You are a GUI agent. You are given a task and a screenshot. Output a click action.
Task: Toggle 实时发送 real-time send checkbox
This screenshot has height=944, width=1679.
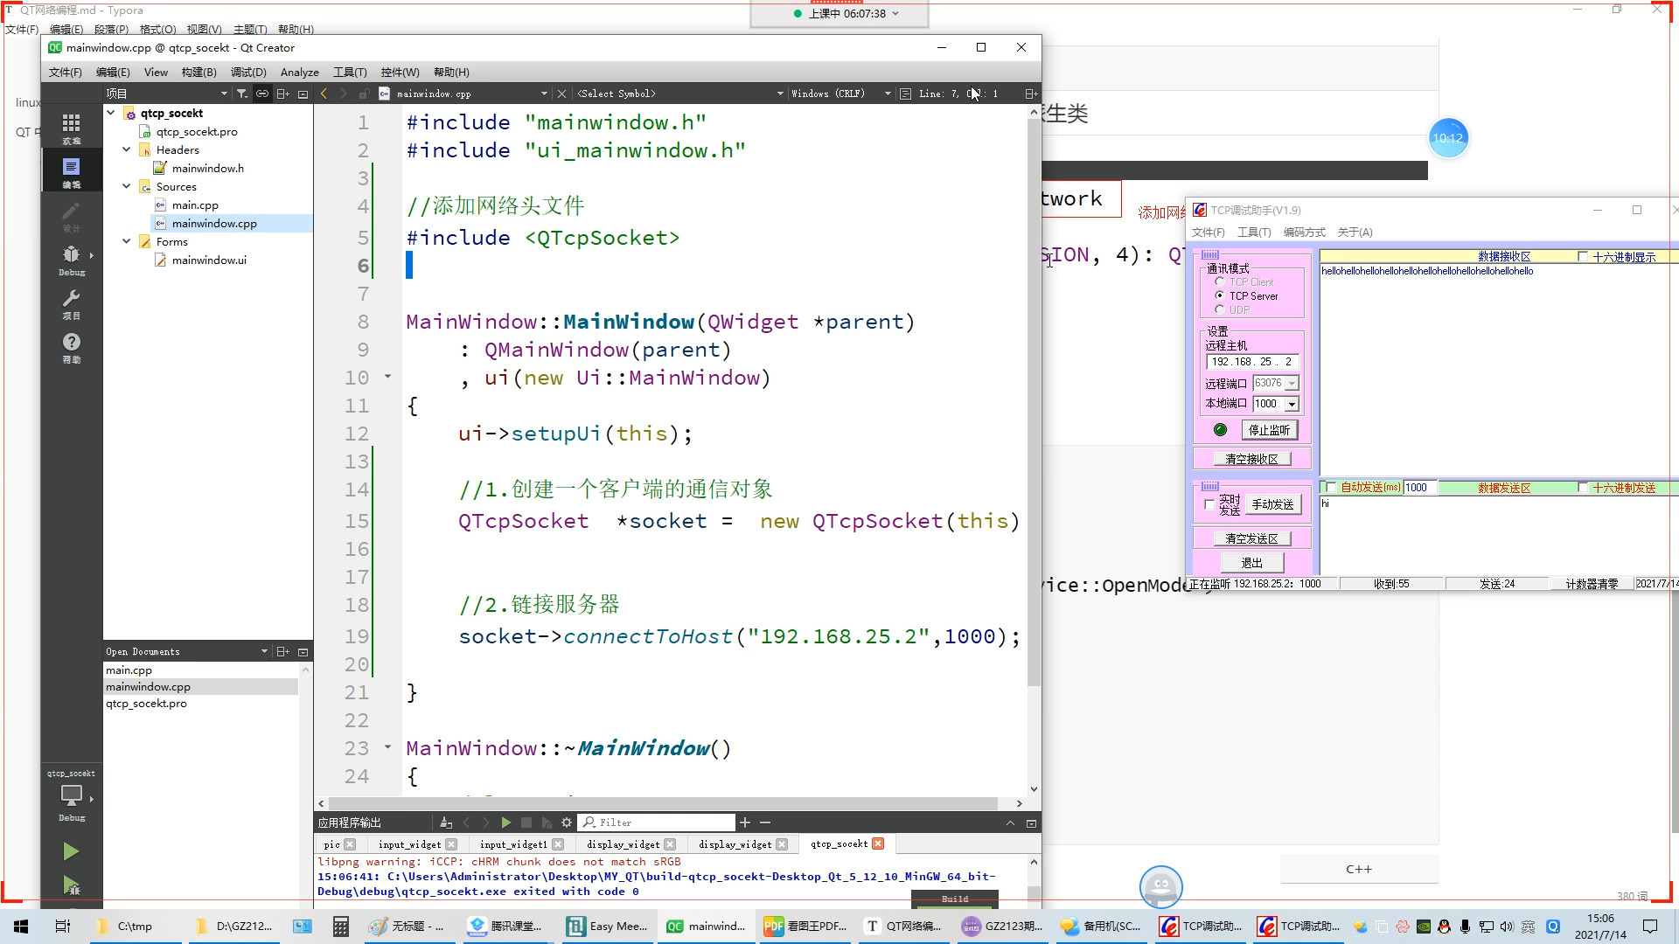1209,504
